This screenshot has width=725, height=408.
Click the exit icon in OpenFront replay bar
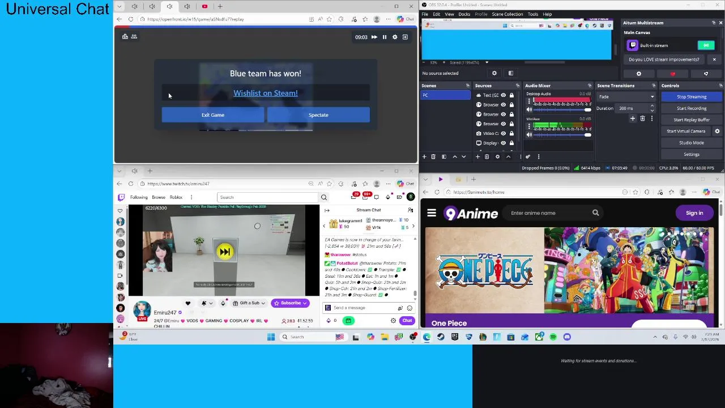tap(405, 37)
